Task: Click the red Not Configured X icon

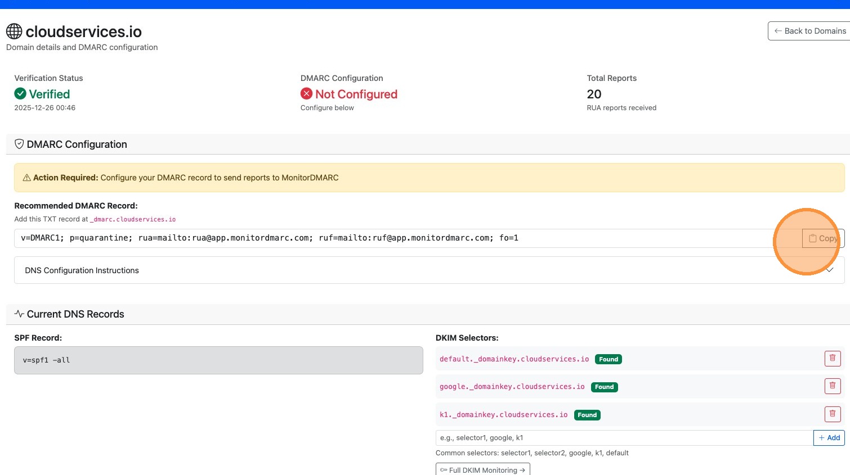Action: coord(306,93)
